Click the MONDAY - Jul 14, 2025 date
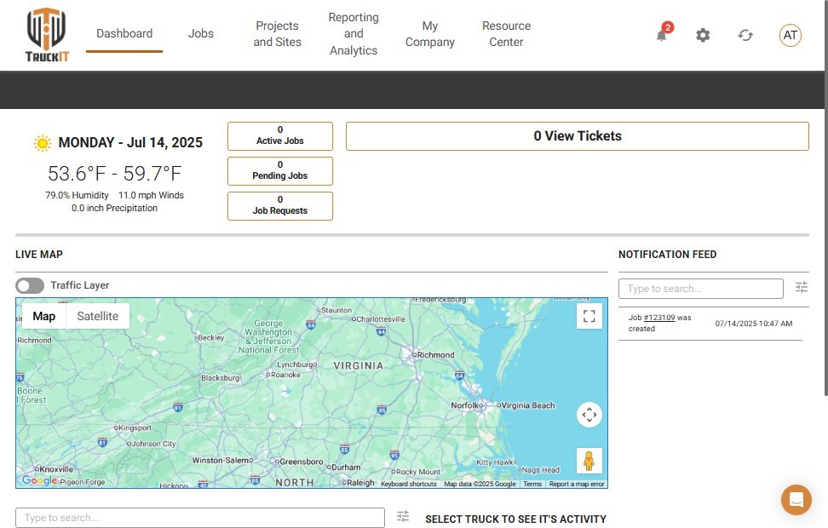828x528 pixels. [x=130, y=142]
